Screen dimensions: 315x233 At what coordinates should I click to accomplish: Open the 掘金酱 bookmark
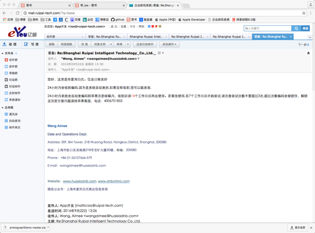tap(146, 20)
